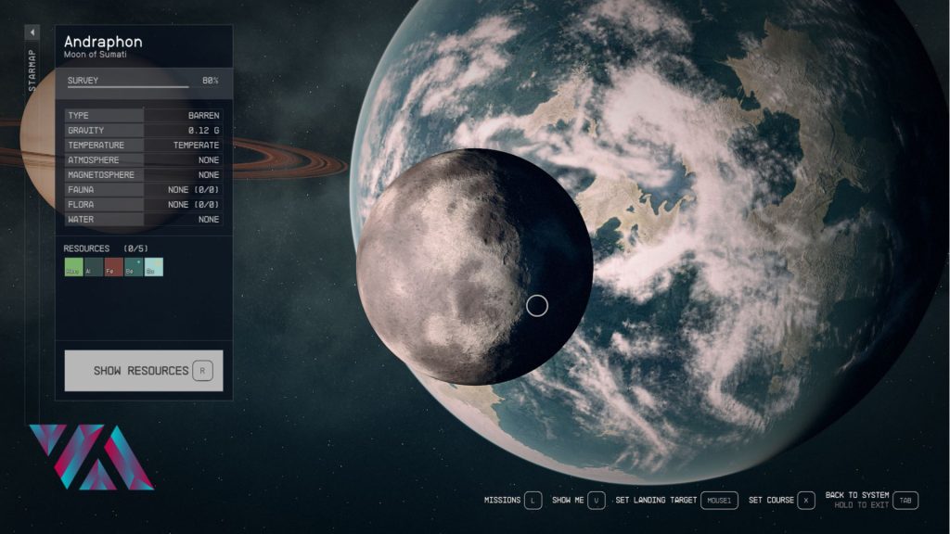Collapse the planet info panel arrow

pyautogui.click(x=32, y=32)
